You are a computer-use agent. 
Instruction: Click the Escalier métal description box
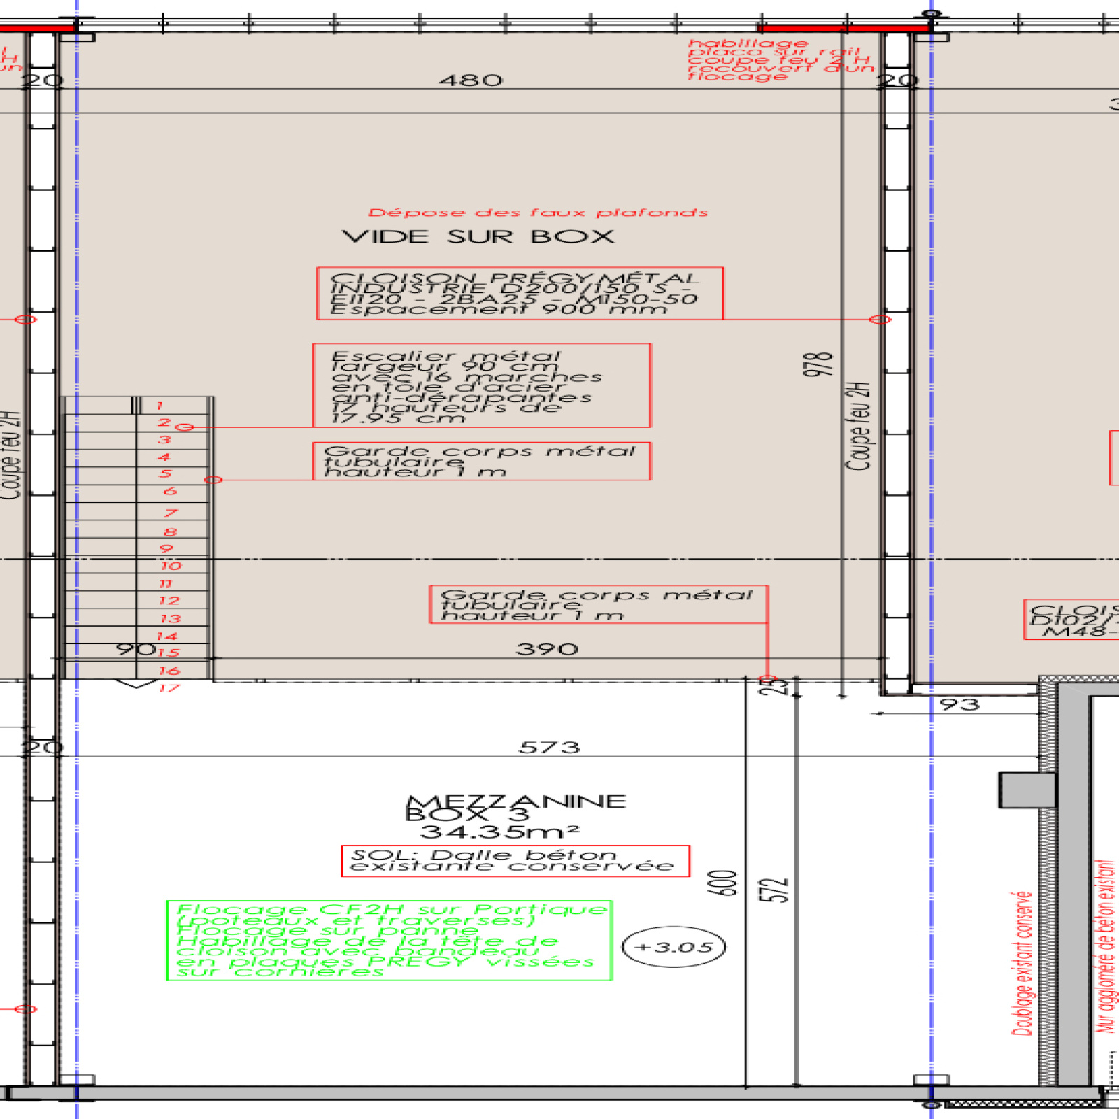[x=481, y=385]
